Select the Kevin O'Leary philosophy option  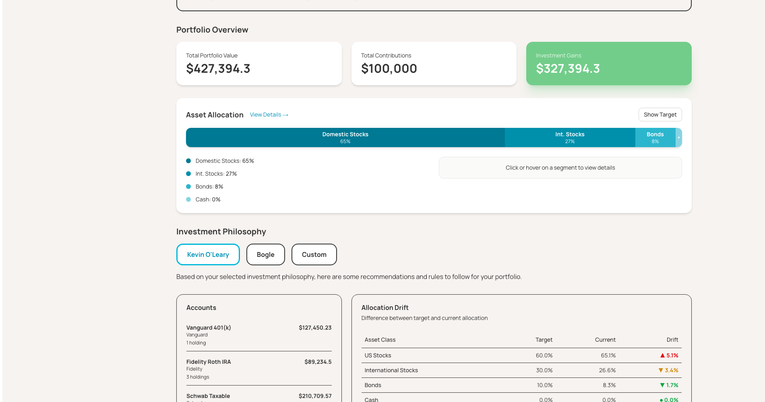tap(208, 254)
